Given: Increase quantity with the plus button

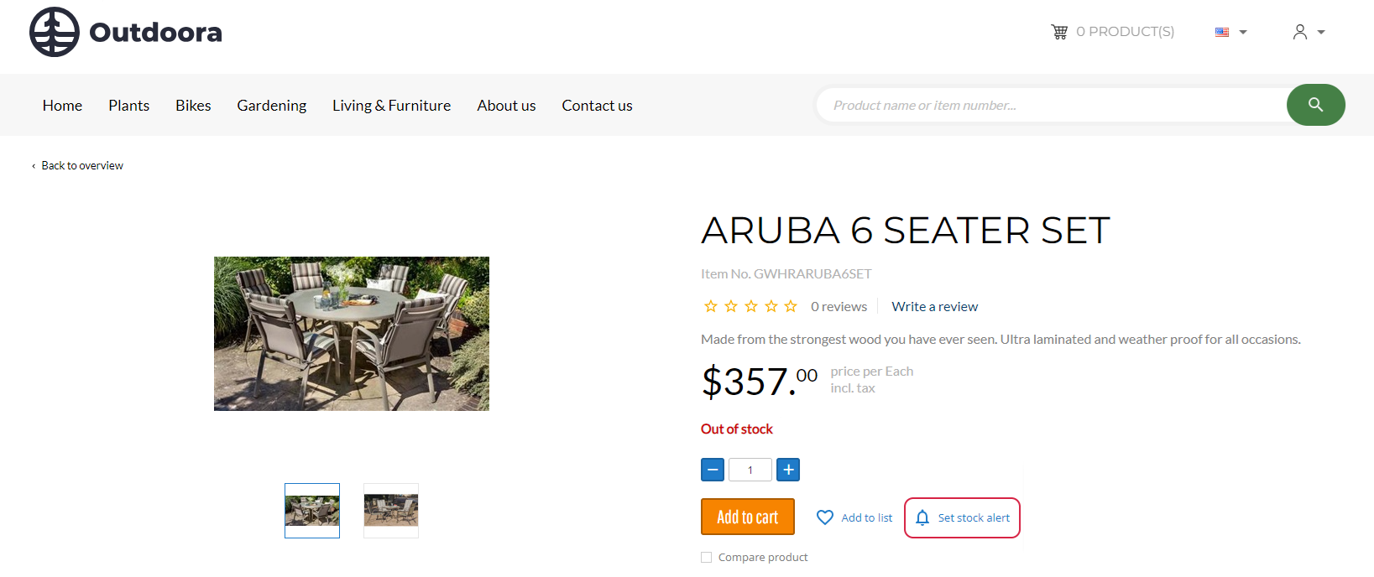Looking at the screenshot, I should pos(788,470).
